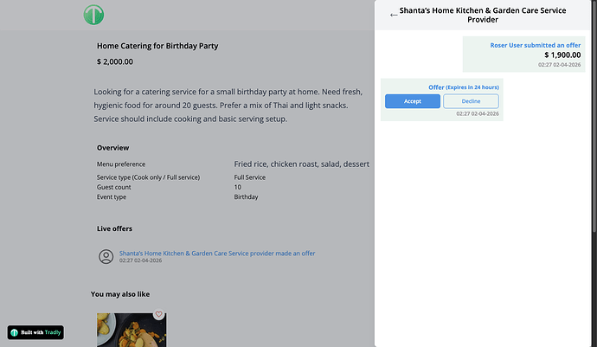Screen dimensions: 597x347
Task: Click the Menu preference row value
Action: tap(302, 164)
